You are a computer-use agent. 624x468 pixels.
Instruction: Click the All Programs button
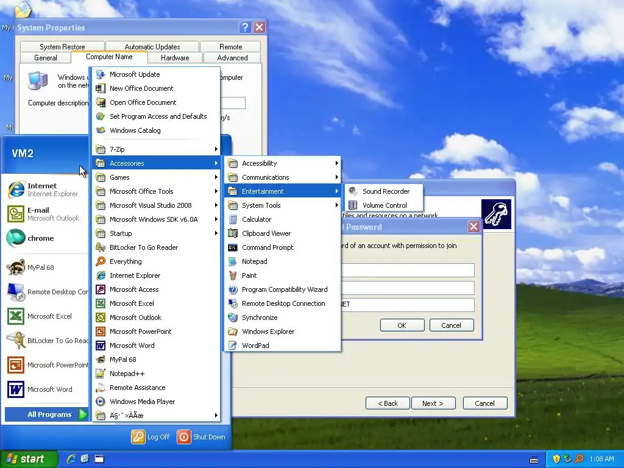(x=46, y=414)
